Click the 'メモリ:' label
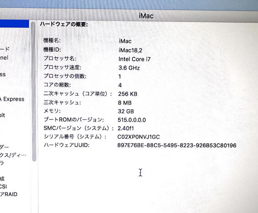Image resolution: width=258 pixels, height=213 pixels. [x=52, y=111]
